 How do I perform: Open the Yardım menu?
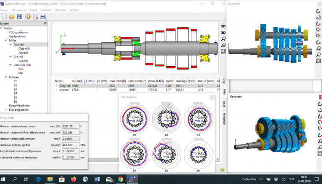point(74,10)
